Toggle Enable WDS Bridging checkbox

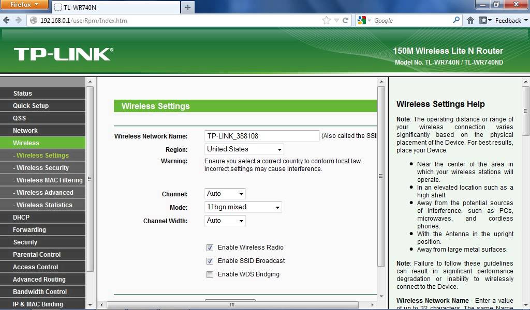coord(210,274)
